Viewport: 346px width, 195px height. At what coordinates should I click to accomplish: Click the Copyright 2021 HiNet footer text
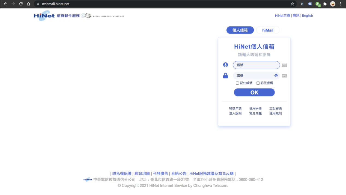pos(173,186)
